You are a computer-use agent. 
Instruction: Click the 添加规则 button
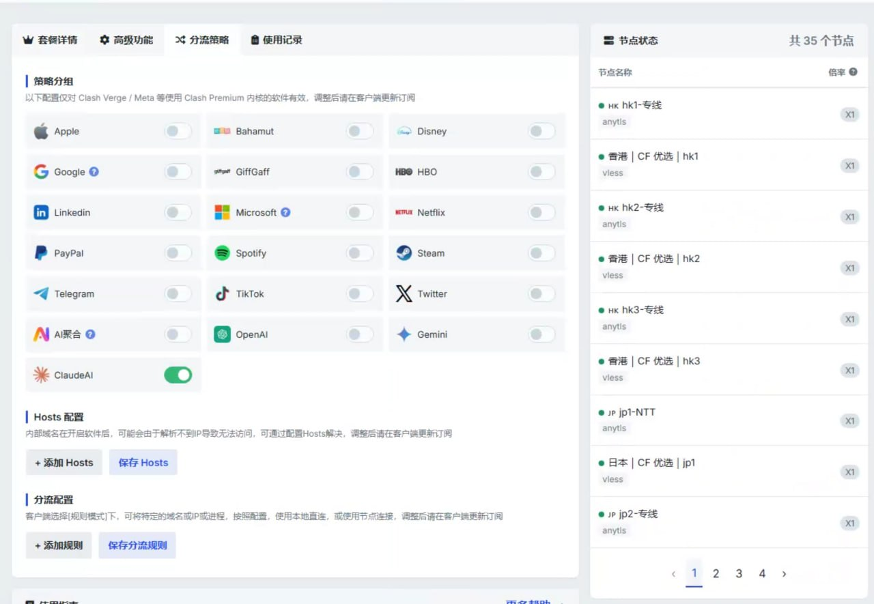[x=59, y=545]
